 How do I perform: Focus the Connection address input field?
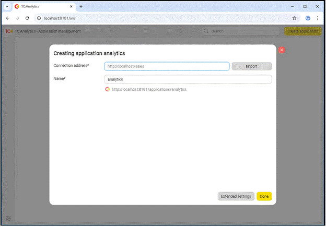(167, 66)
